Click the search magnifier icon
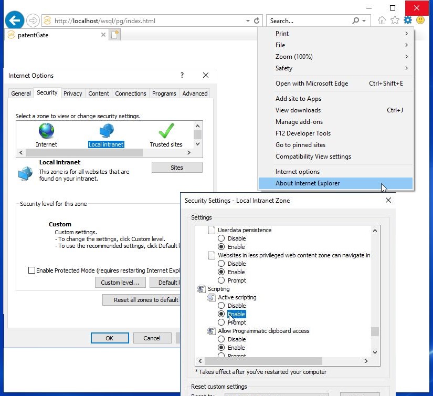Viewport: 433px width, 396px height. click(x=356, y=20)
